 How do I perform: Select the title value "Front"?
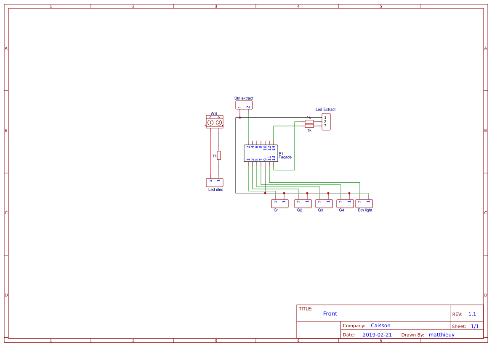tap(330, 314)
